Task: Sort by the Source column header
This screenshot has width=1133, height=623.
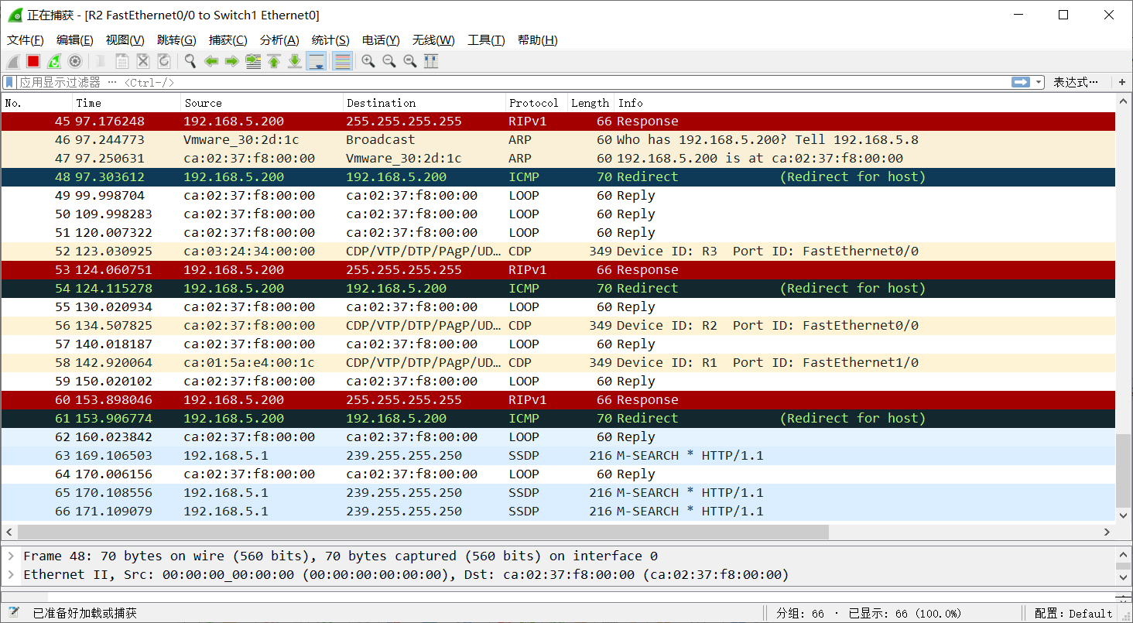Action: (x=262, y=103)
